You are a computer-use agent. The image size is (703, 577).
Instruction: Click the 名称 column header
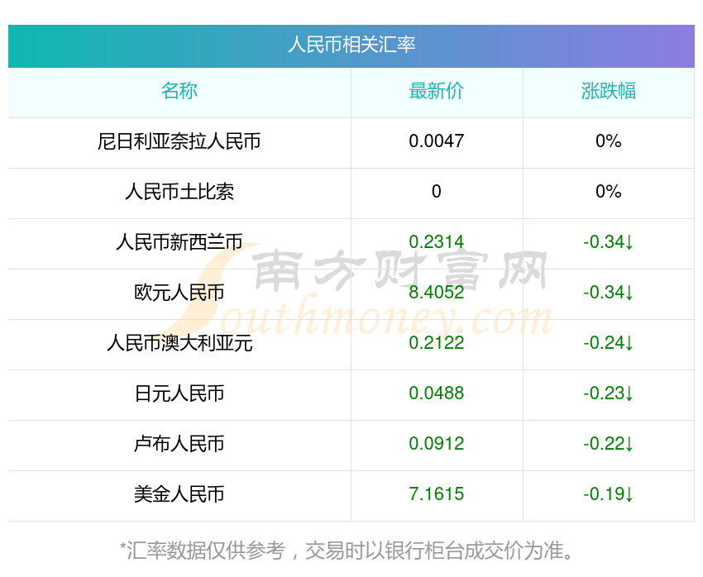[179, 91]
